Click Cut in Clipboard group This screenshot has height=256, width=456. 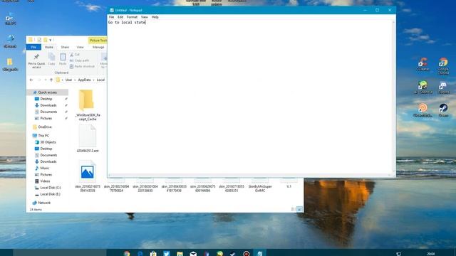(x=75, y=55)
